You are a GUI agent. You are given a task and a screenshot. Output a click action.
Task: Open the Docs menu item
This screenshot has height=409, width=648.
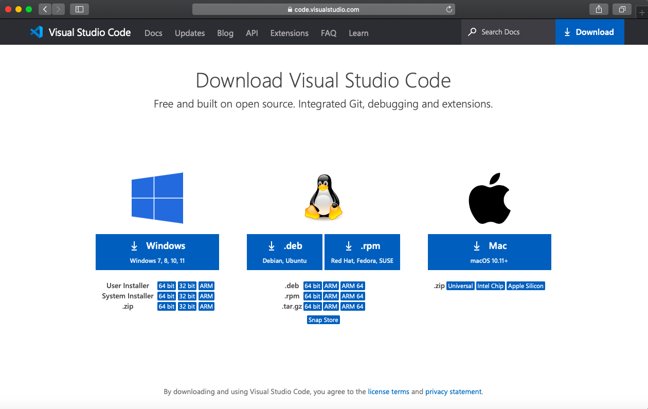coord(153,33)
